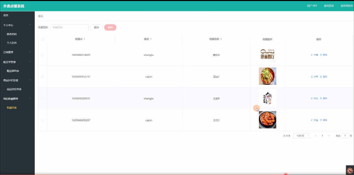Open the 10条/页 page size dropdown
Viewport: 354px width, 175px height.
[302, 136]
